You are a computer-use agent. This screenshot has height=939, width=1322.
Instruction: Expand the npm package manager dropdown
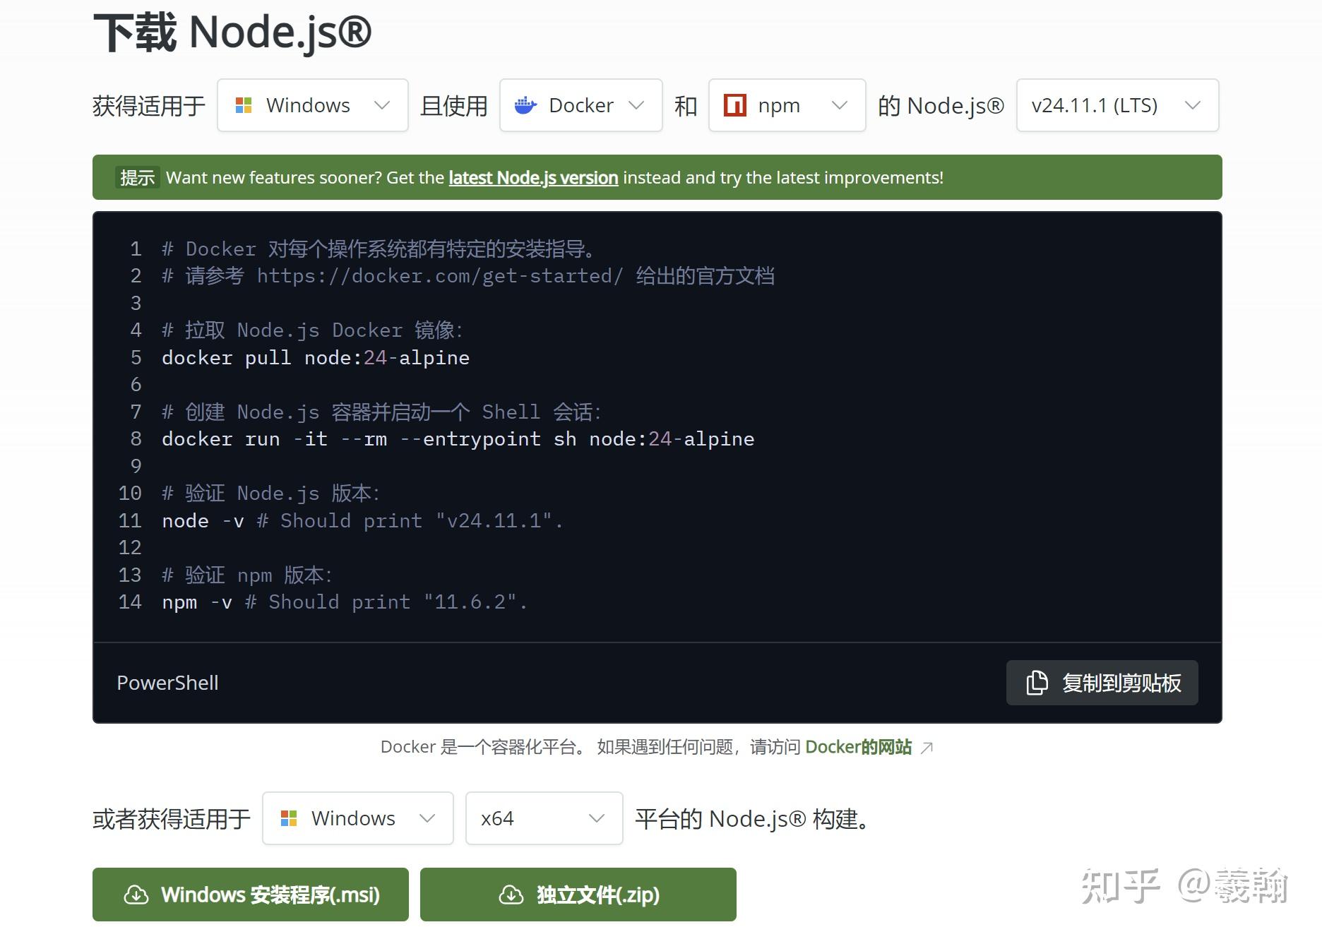[x=786, y=104]
